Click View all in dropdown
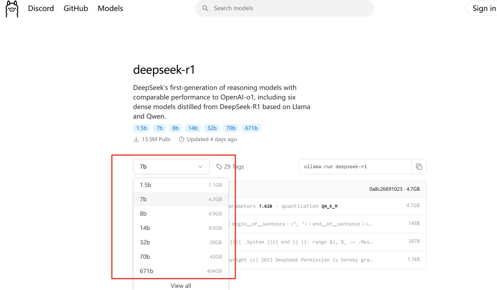Screen dimensions: 497x290 coord(181,285)
